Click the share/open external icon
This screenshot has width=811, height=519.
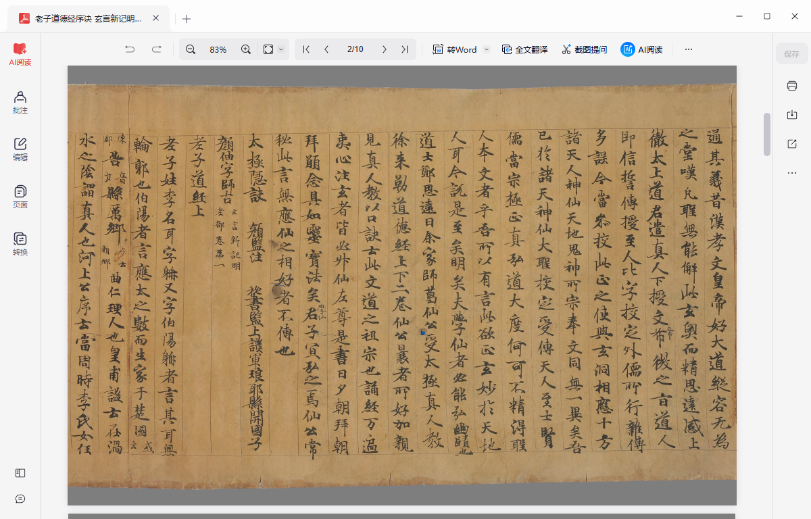(x=792, y=144)
